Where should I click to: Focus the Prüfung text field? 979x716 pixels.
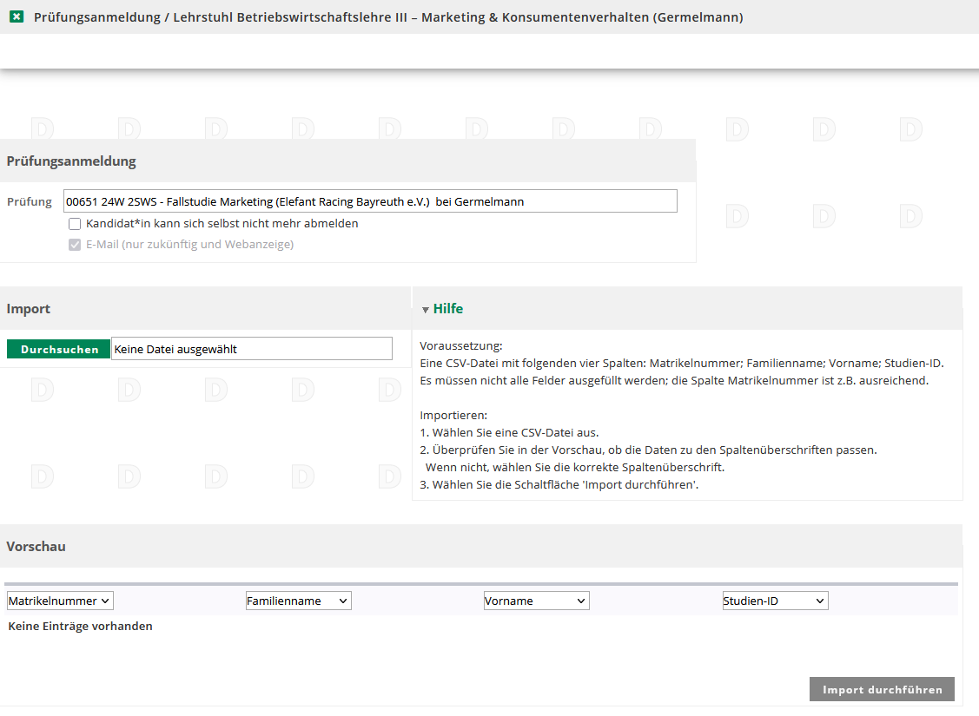(370, 201)
